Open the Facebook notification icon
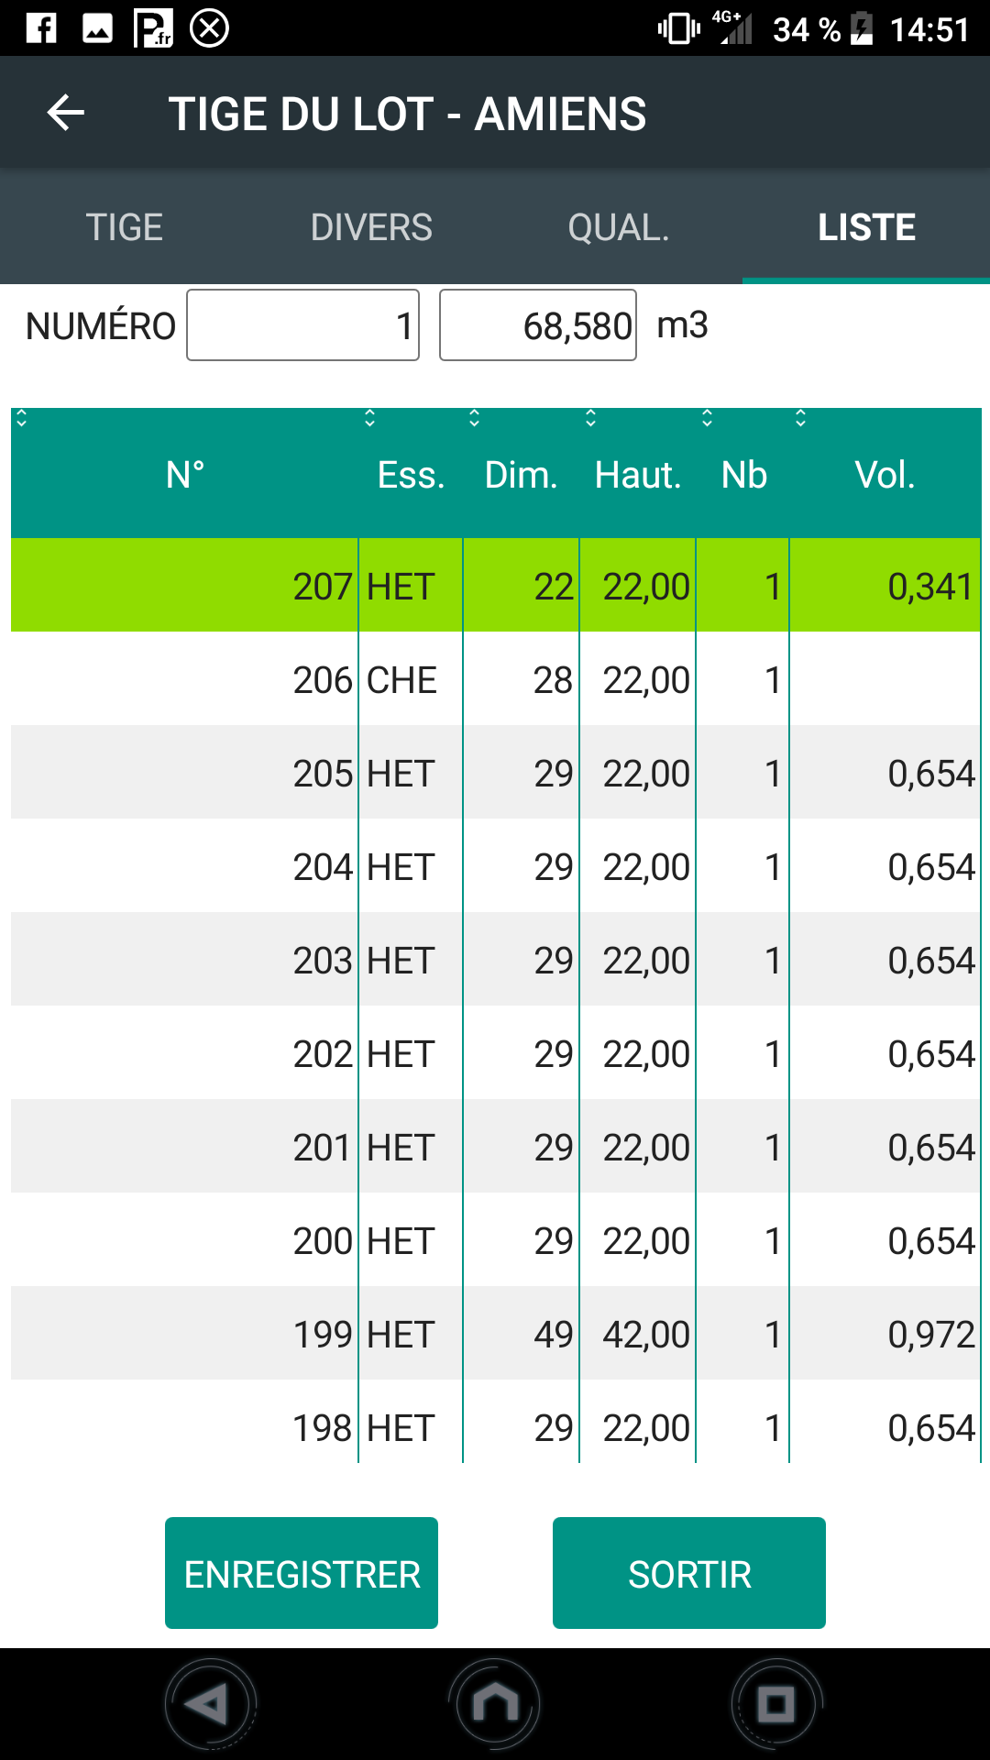The width and height of the screenshot is (990, 1760). pos(41,28)
